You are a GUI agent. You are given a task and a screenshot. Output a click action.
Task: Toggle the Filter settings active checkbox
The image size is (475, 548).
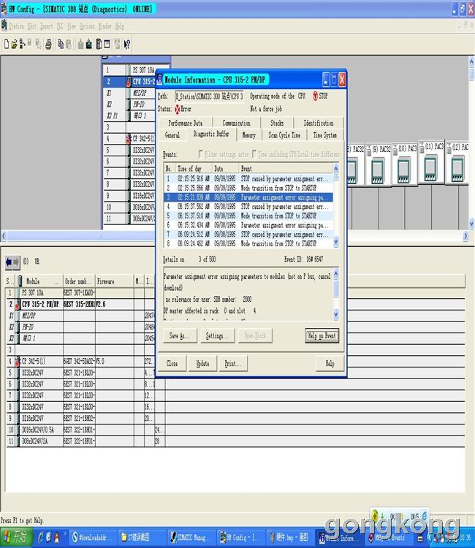[x=201, y=153]
